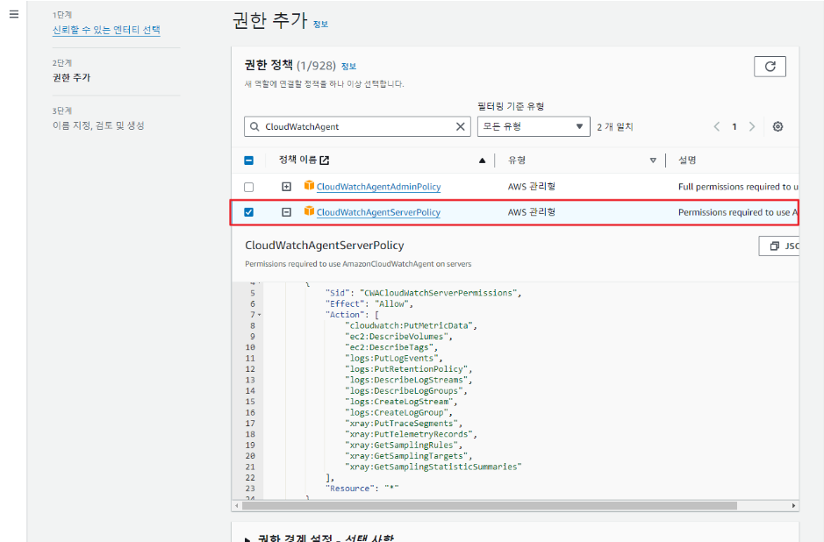Toggle the select-all policies checkbox
Screen dimensions: 824x542
tap(249, 160)
